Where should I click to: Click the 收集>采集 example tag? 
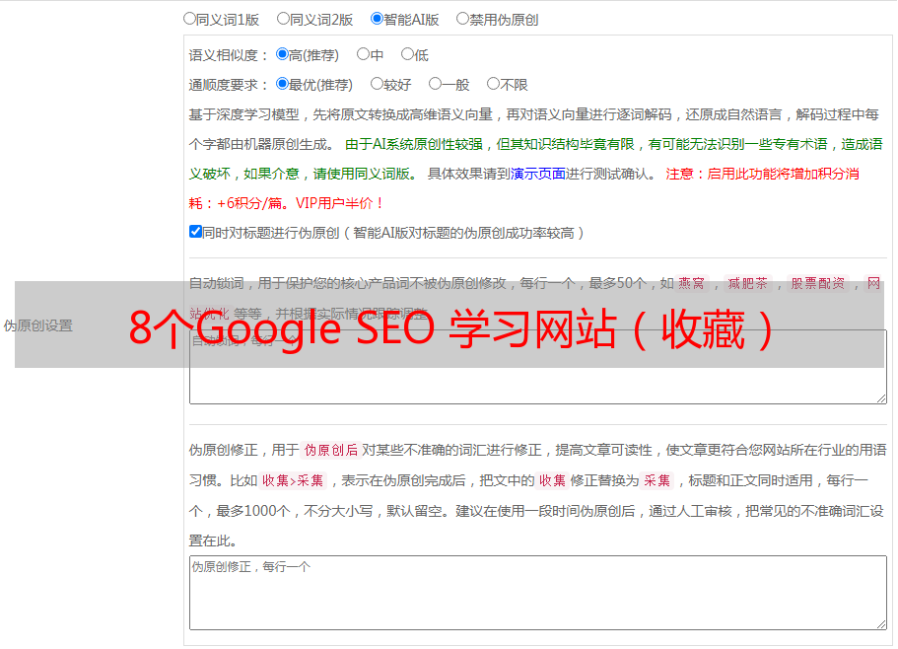pyautogui.click(x=293, y=480)
